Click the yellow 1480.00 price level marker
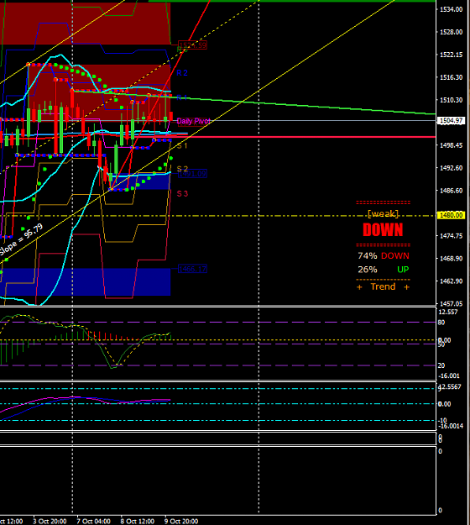Viewport: 470px width, 525px height. pyautogui.click(x=452, y=215)
